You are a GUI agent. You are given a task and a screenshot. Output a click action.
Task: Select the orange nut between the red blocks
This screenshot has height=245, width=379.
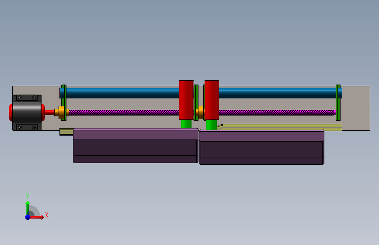click(x=201, y=112)
